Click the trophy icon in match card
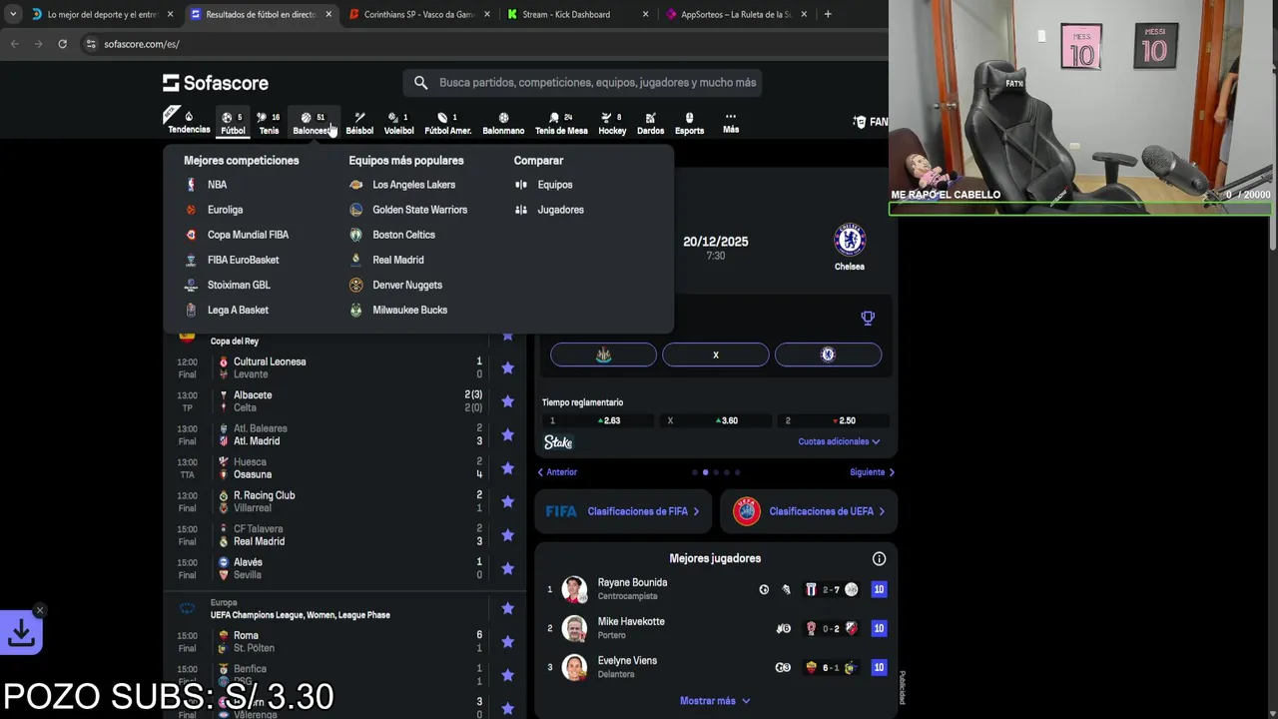This screenshot has width=1278, height=719. click(868, 318)
